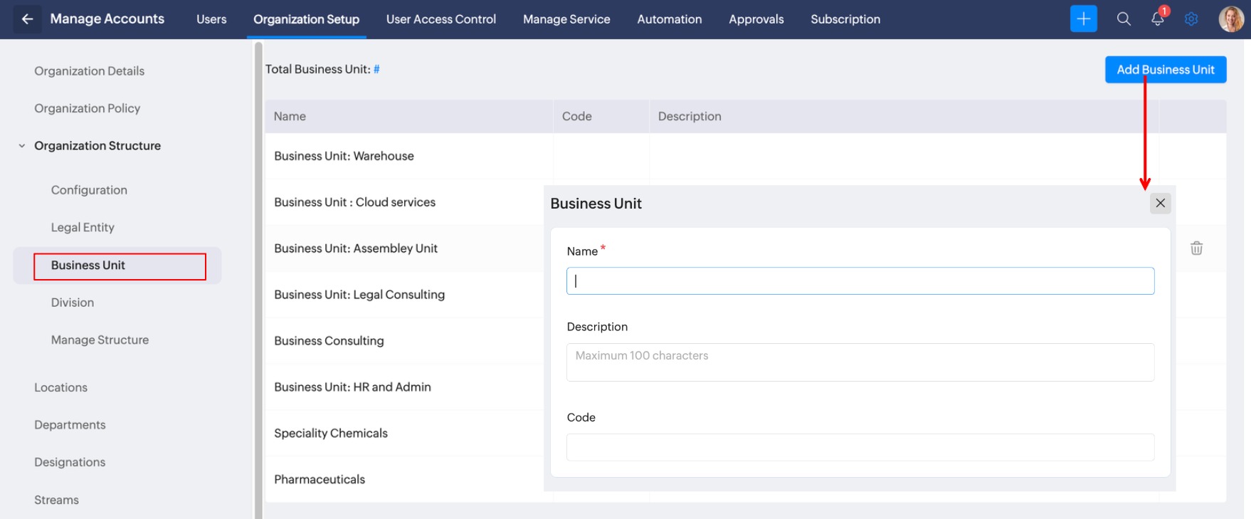Click the total business unit count link
The width and height of the screenshot is (1251, 519).
[x=376, y=69]
